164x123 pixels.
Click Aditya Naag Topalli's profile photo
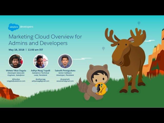[x=40, y=61]
